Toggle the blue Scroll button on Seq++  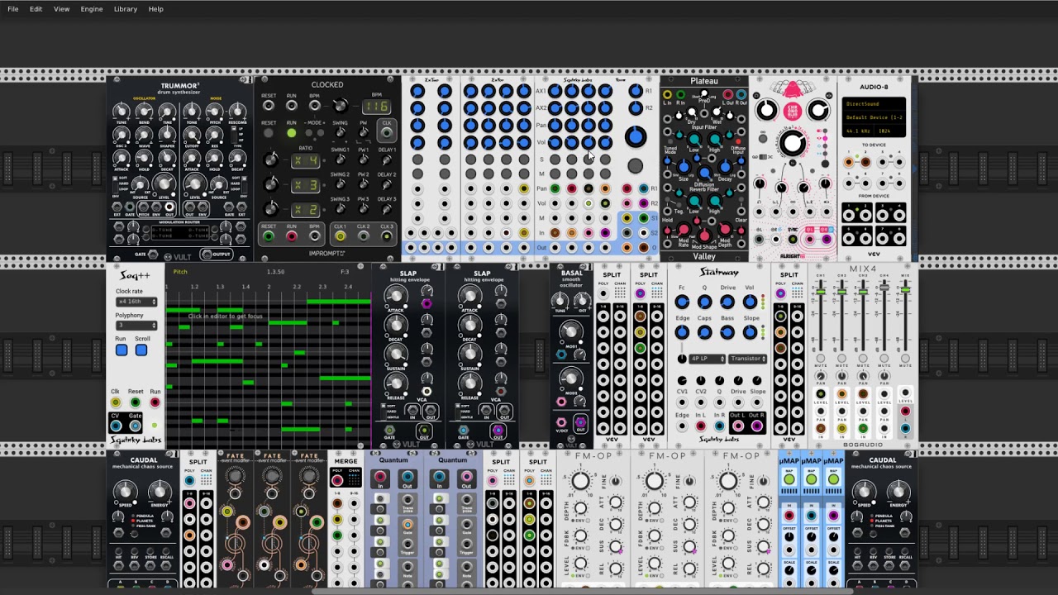tap(141, 350)
